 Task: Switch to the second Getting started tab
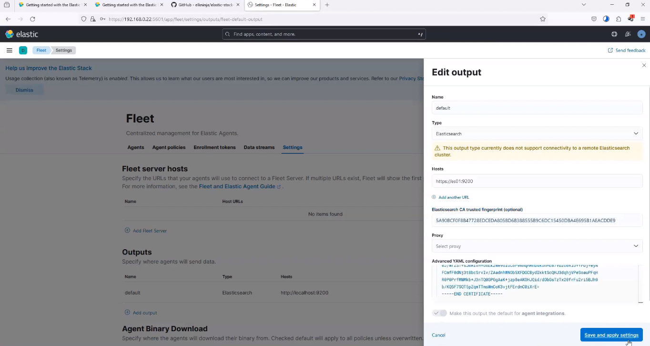129,5
